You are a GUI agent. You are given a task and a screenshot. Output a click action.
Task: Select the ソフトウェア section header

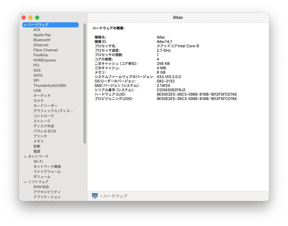click(x=38, y=182)
